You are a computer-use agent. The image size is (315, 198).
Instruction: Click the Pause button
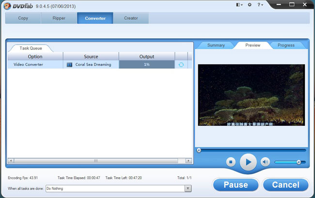(x=236, y=184)
